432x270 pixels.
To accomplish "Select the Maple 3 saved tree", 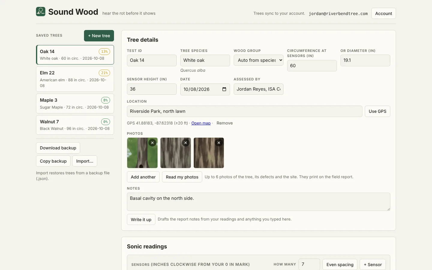I will click(x=75, y=103).
